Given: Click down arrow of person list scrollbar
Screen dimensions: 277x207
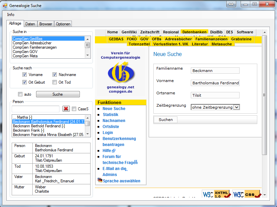Looking at the screenshot, I should pos(88,134).
